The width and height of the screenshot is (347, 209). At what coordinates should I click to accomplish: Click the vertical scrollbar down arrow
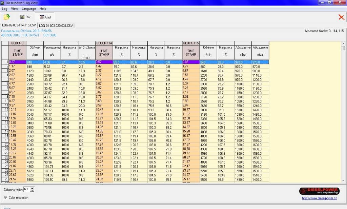(x=343, y=180)
